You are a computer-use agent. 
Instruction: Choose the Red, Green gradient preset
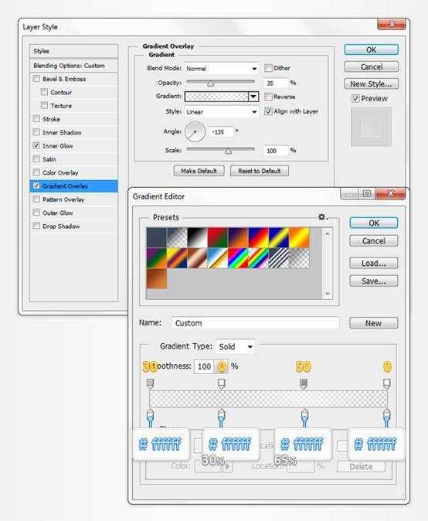pos(218,237)
